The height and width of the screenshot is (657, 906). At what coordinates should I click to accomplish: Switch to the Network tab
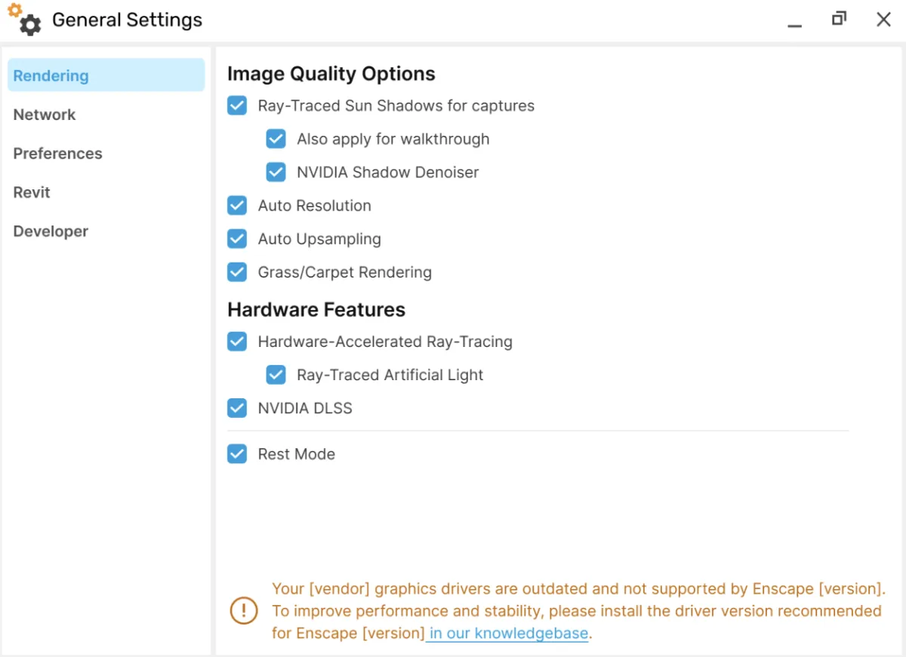click(45, 115)
